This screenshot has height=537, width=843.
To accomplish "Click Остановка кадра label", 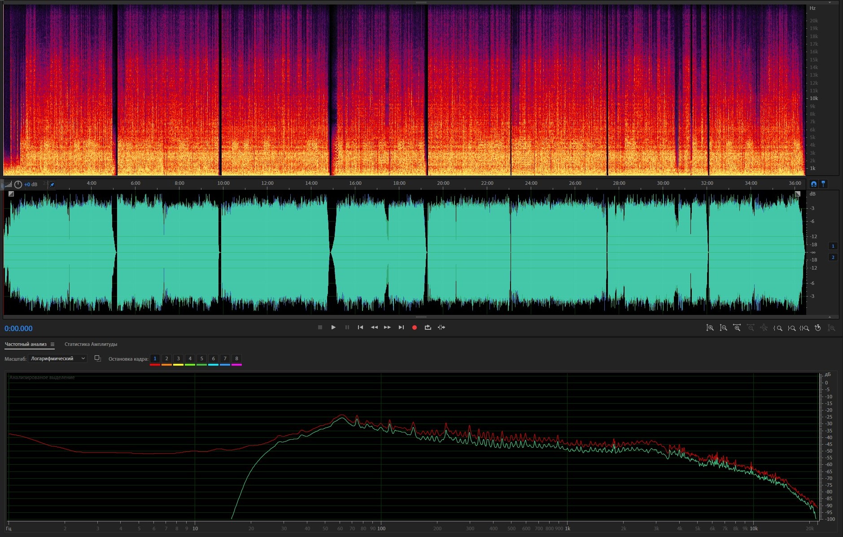I will tap(128, 359).
